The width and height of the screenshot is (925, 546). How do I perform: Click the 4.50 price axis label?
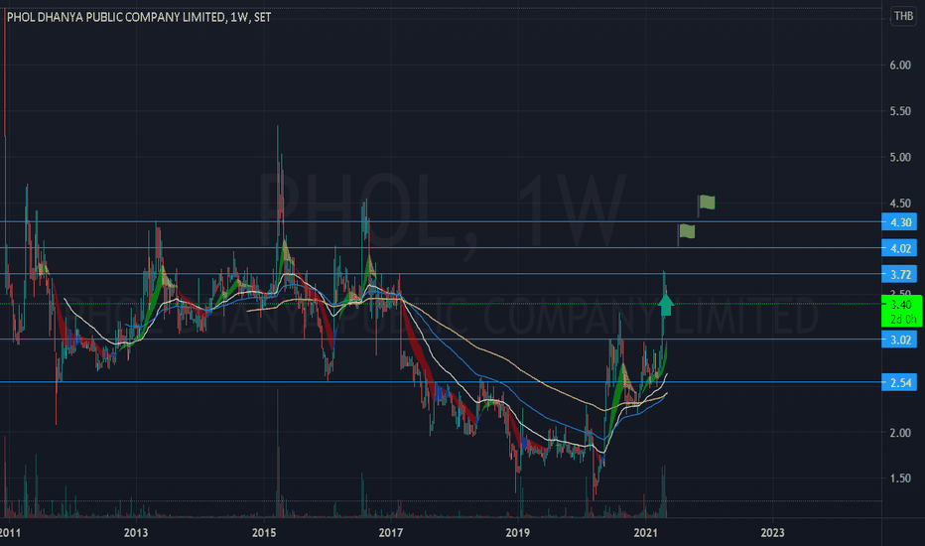[899, 204]
